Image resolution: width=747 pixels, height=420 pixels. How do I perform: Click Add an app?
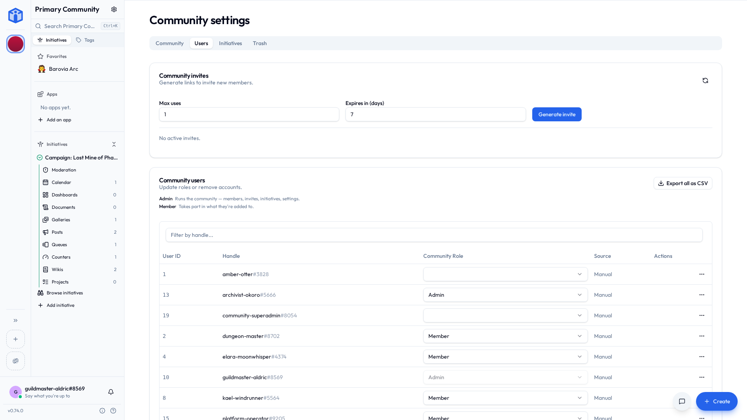[x=55, y=120]
